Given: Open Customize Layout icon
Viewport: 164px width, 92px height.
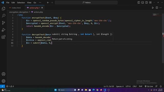Looking at the screenshot, I should 150,3.
